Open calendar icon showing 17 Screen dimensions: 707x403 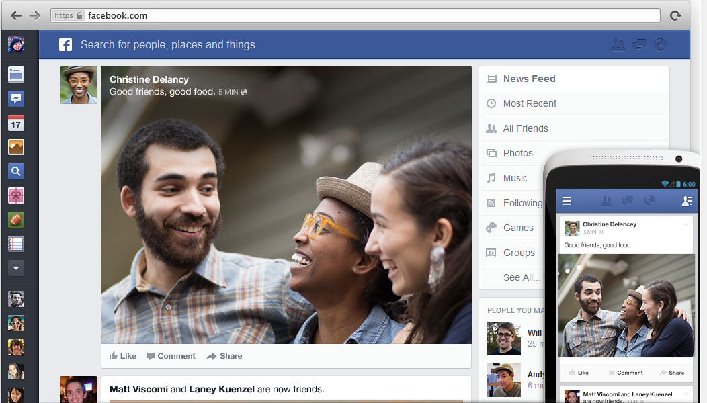[x=16, y=123]
